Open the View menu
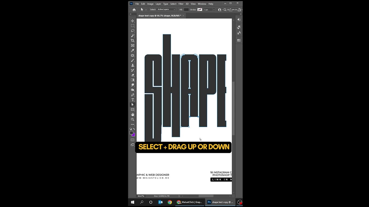 pos(193,4)
